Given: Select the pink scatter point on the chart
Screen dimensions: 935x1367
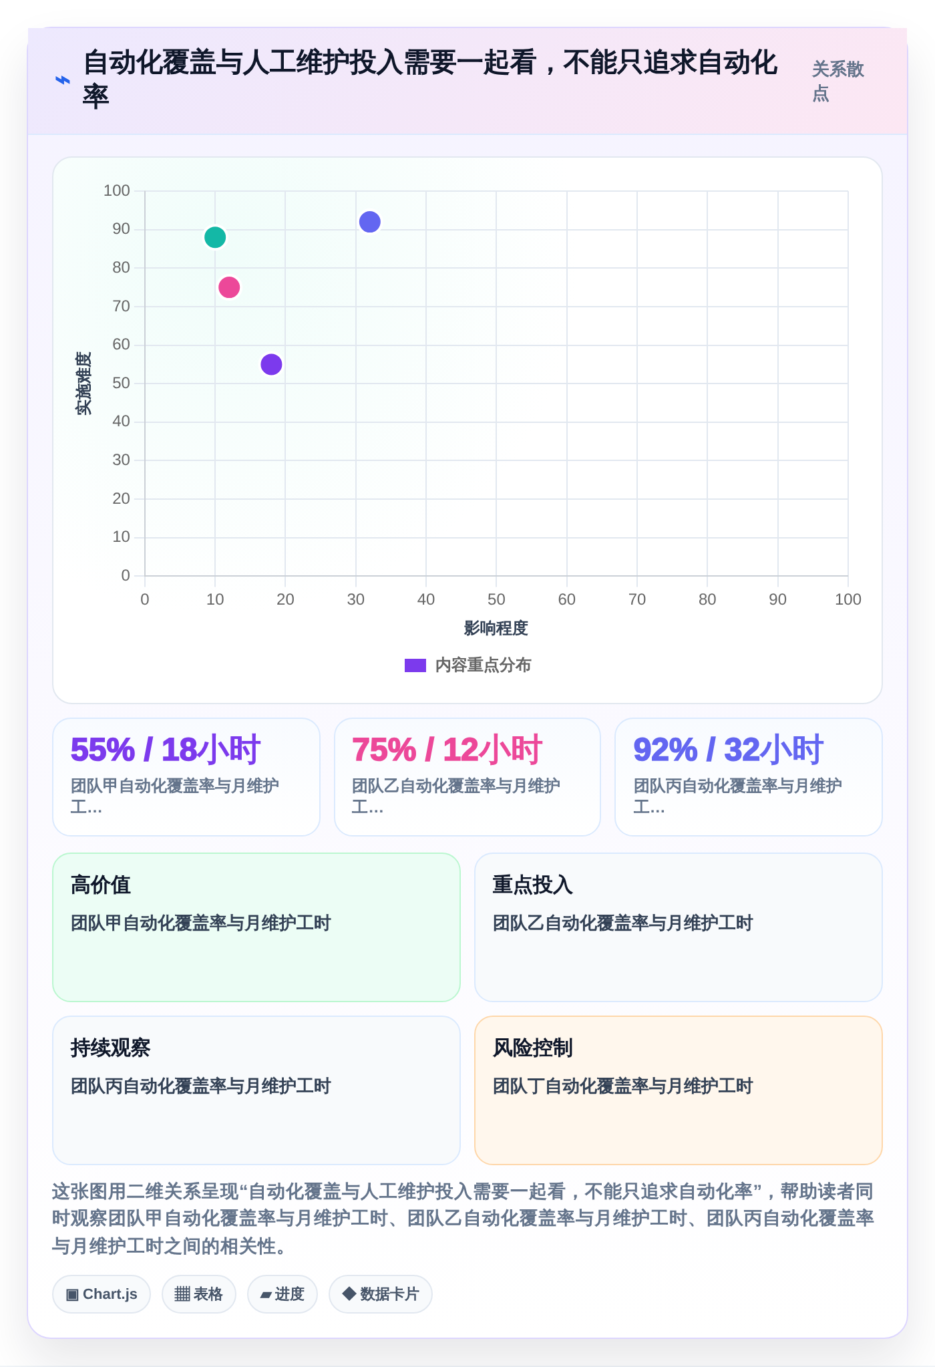Looking at the screenshot, I should click(x=229, y=287).
